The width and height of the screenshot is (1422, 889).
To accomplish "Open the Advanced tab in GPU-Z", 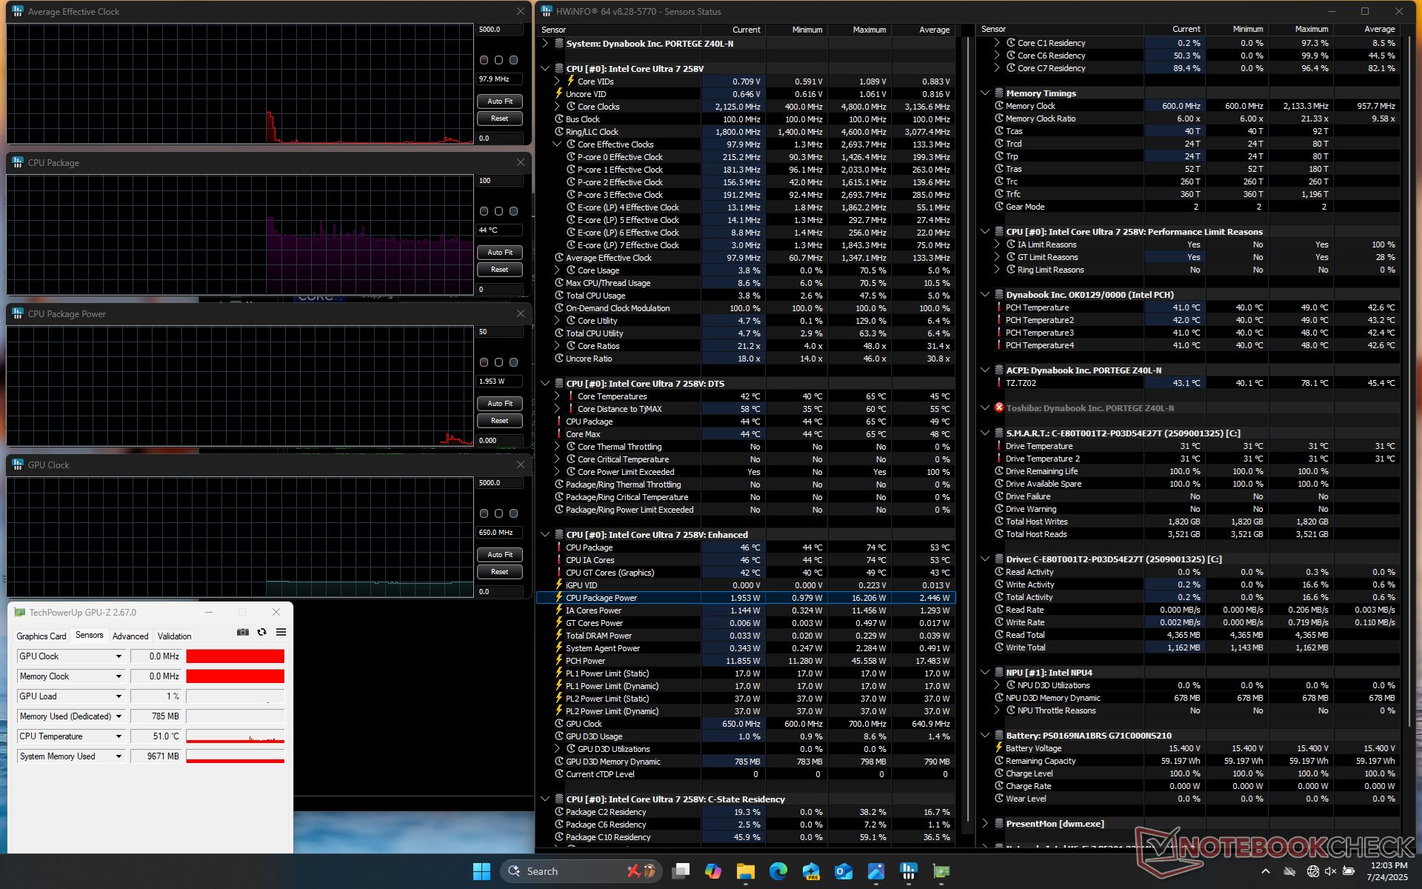I will pyautogui.click(x=130, y=636).
